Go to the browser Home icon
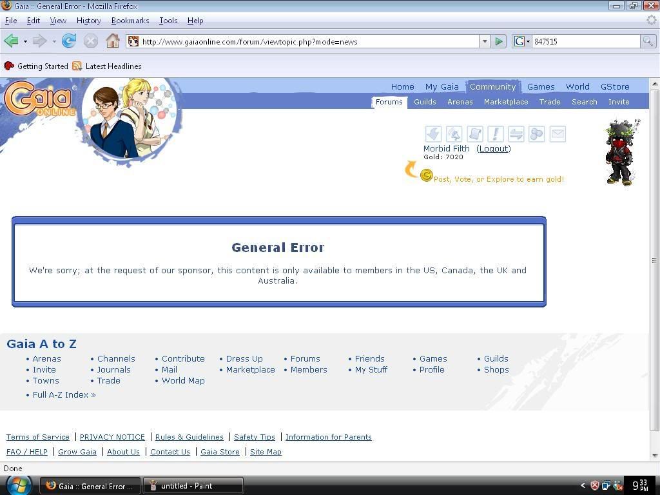Screen dimensions: 660x495 tap(112, 41)
